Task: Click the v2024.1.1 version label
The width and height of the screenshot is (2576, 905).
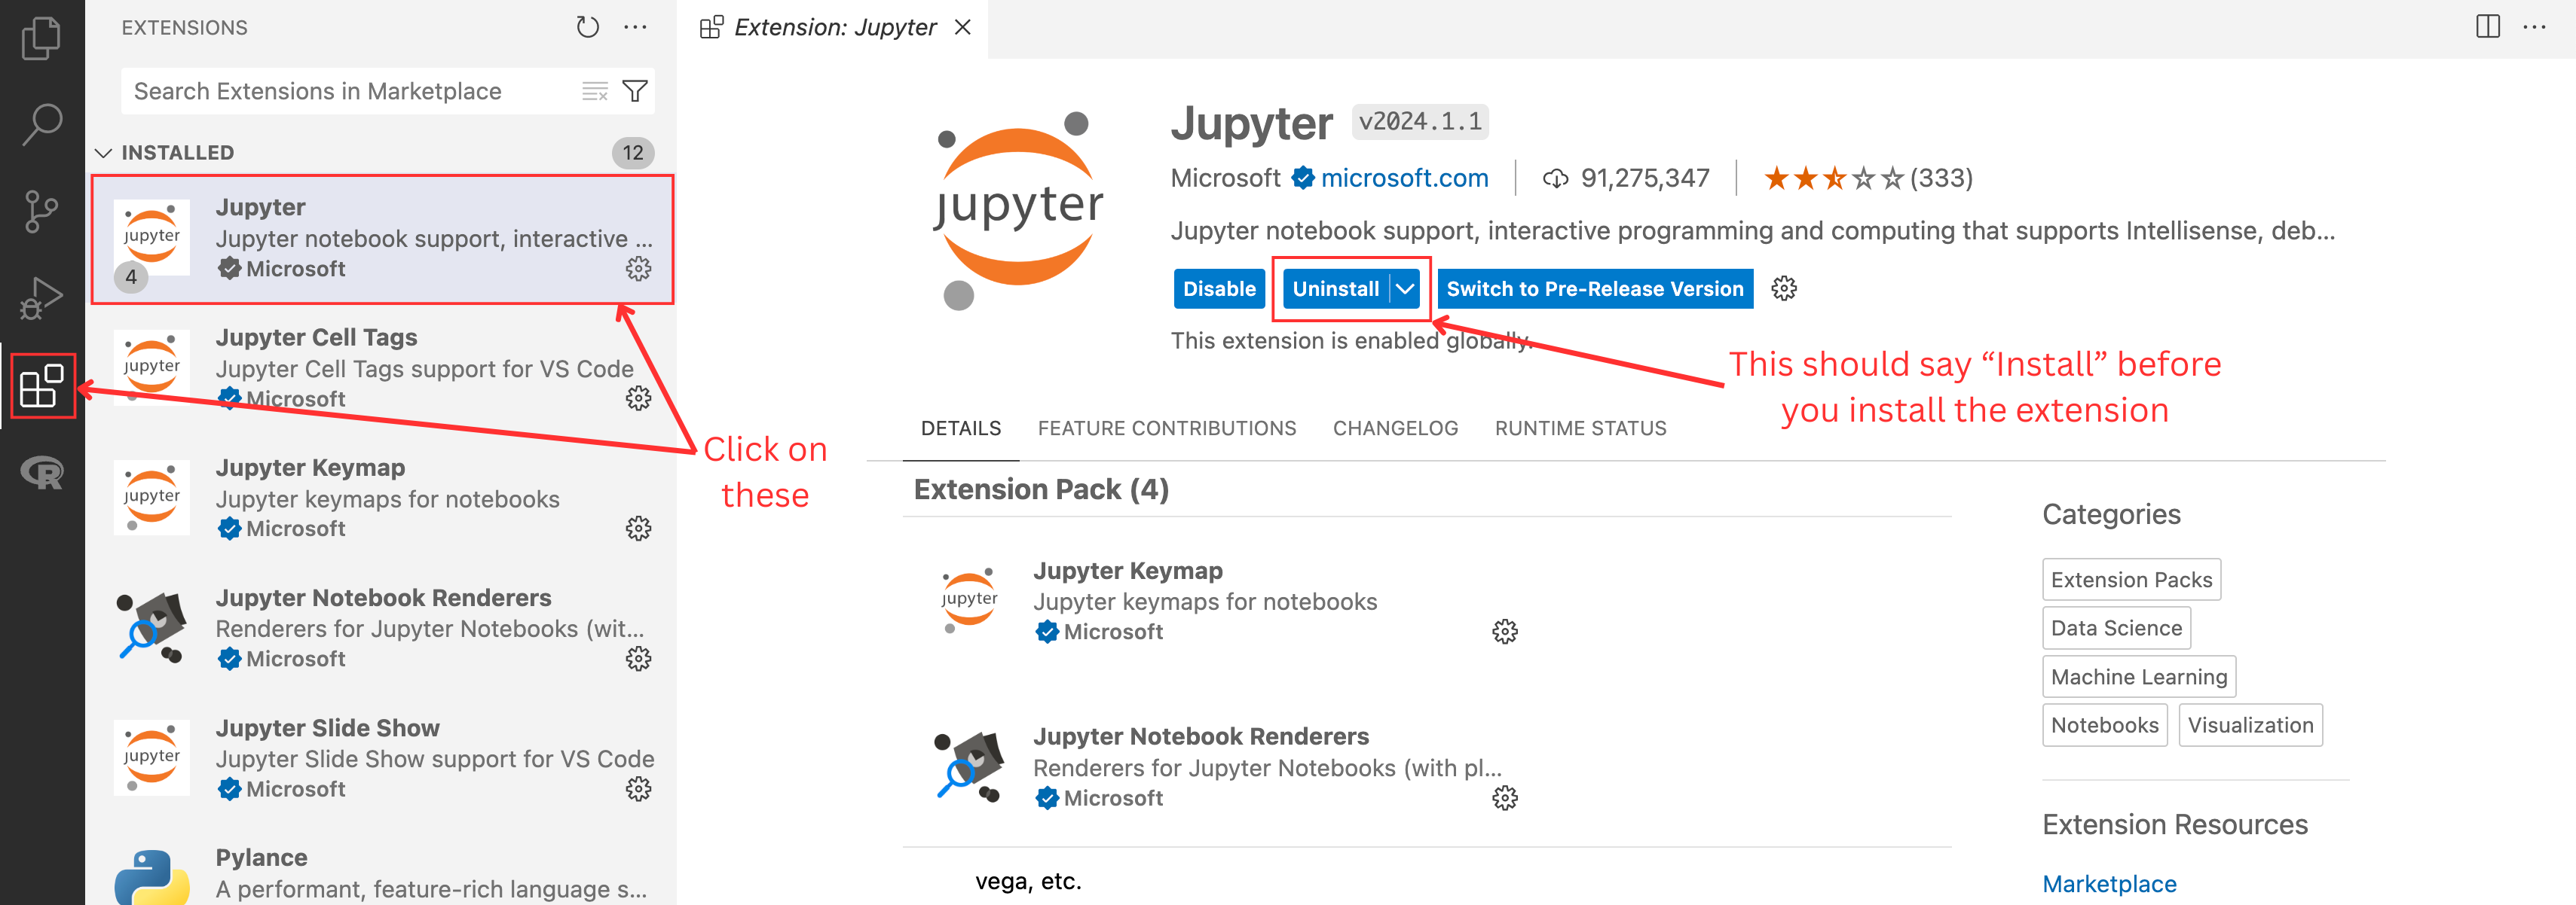Action: click(1420, 121)
